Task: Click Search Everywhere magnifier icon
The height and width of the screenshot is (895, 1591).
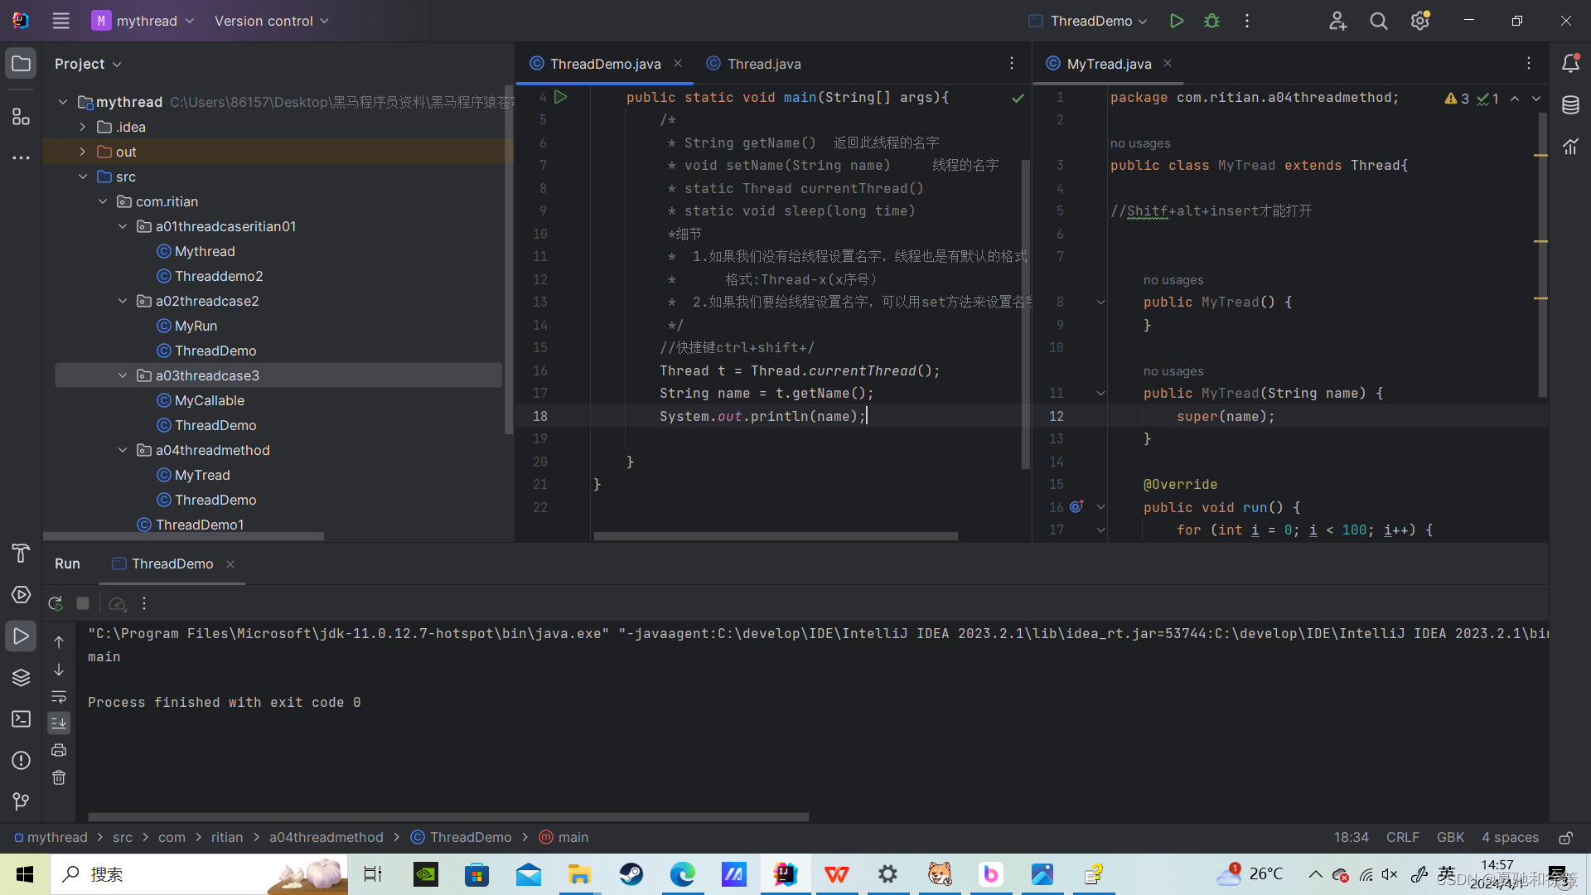Action: (x=1378, y=21)
